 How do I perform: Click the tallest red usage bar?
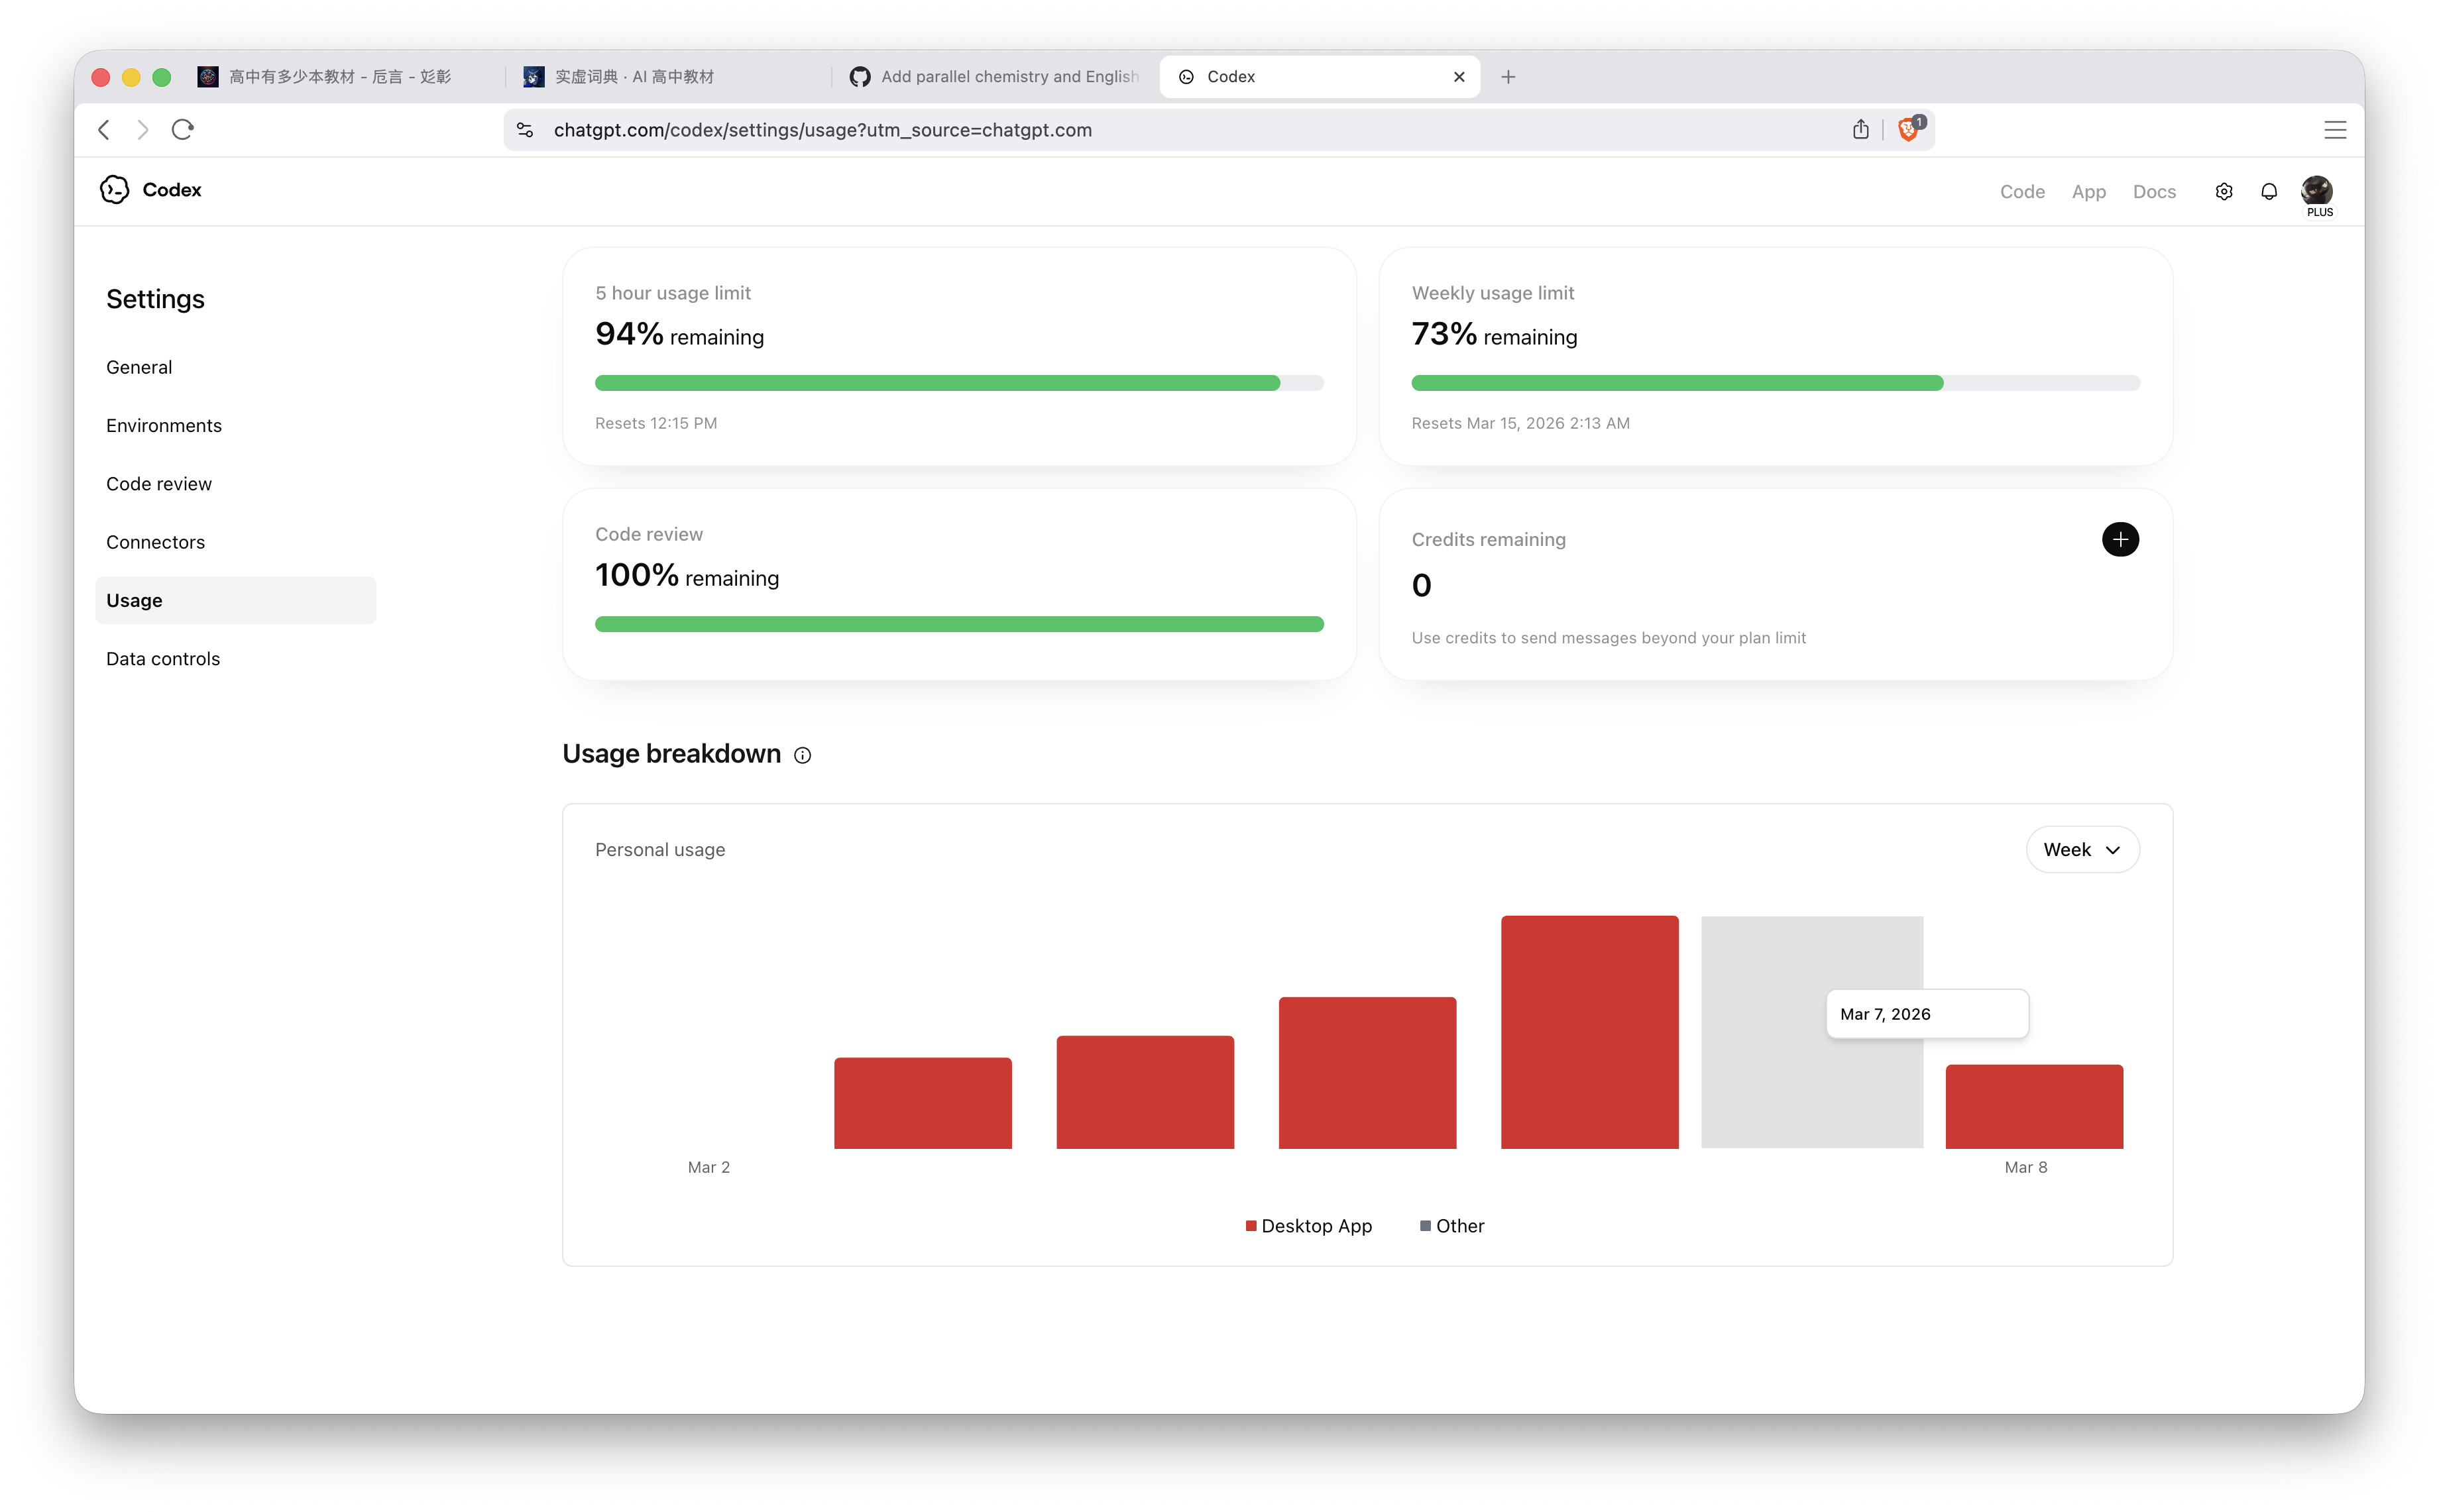click(x=1588, y=1031)
